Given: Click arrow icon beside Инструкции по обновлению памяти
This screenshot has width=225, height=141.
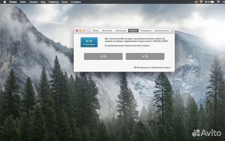Looking at the screenshot, I should click(x=135, y=68).
